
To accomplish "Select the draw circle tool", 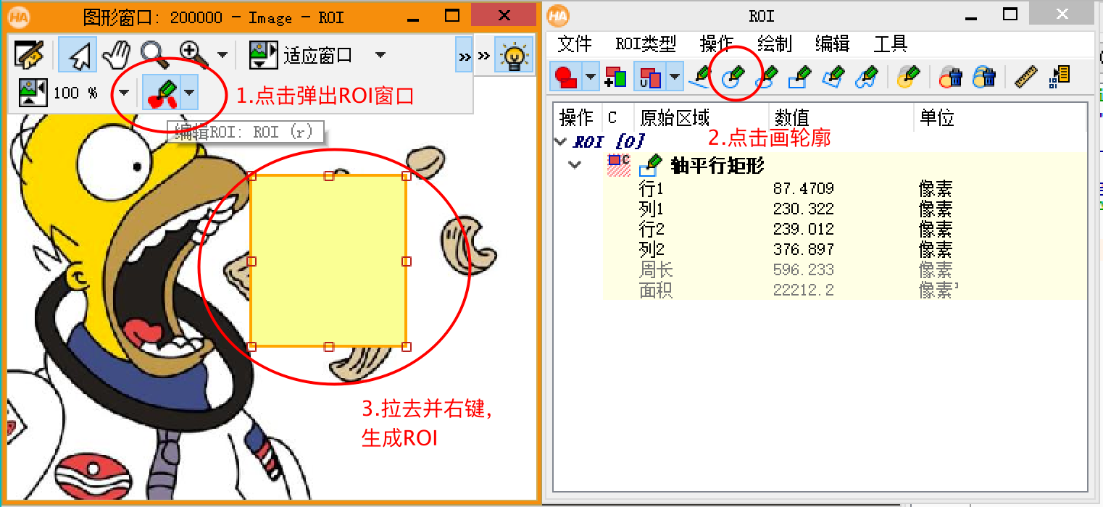I will tap(735, 76).
